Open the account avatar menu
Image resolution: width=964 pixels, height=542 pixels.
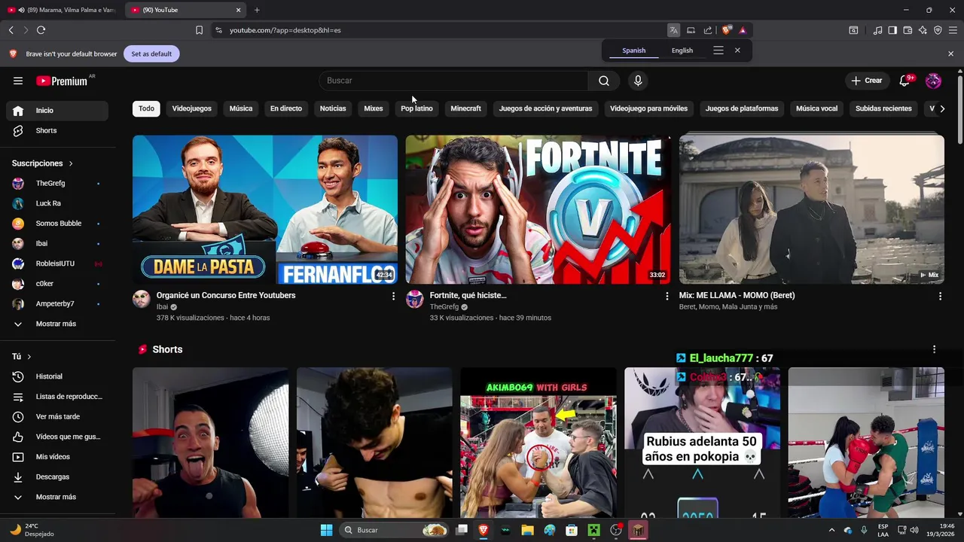click(933, 81)
